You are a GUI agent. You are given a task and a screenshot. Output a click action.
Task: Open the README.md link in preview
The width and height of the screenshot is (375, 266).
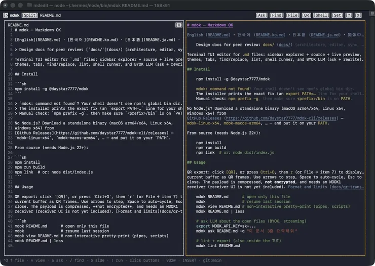pos(217,35)
